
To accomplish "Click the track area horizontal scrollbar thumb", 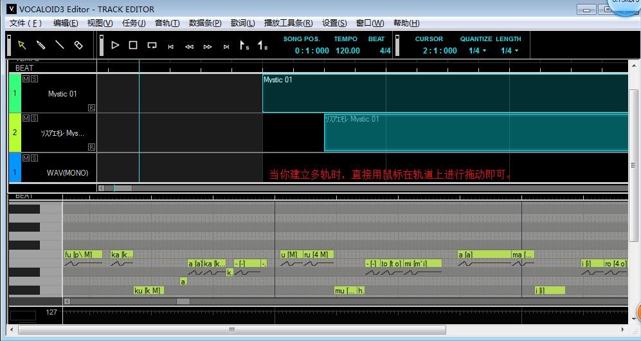I will pos(118,188).
